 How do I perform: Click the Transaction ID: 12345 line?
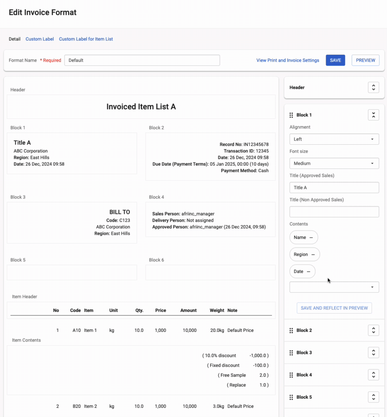tap(246, 151)
